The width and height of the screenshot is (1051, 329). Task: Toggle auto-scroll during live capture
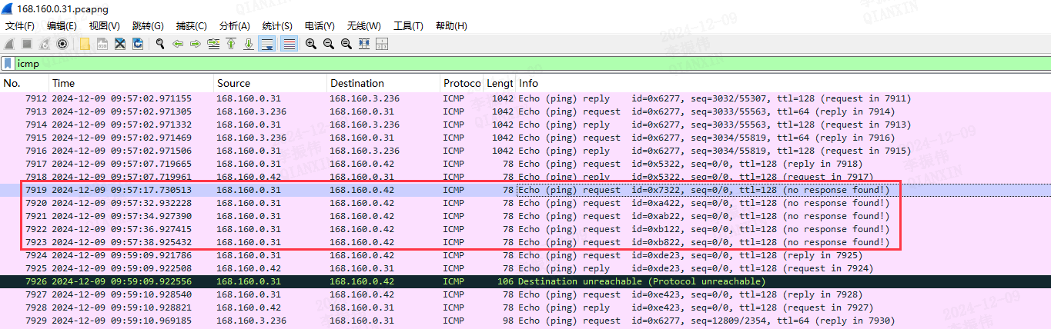[267, 44]
